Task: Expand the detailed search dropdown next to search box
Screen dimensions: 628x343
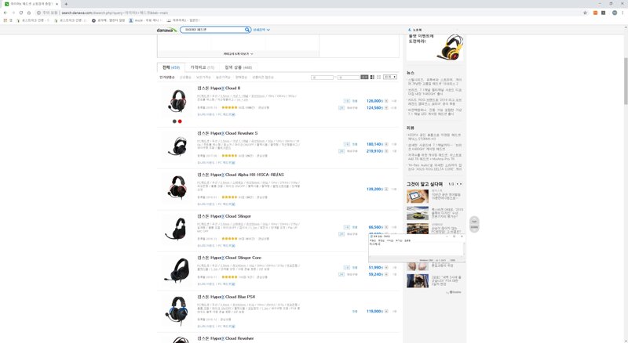Action: point(261,30)
